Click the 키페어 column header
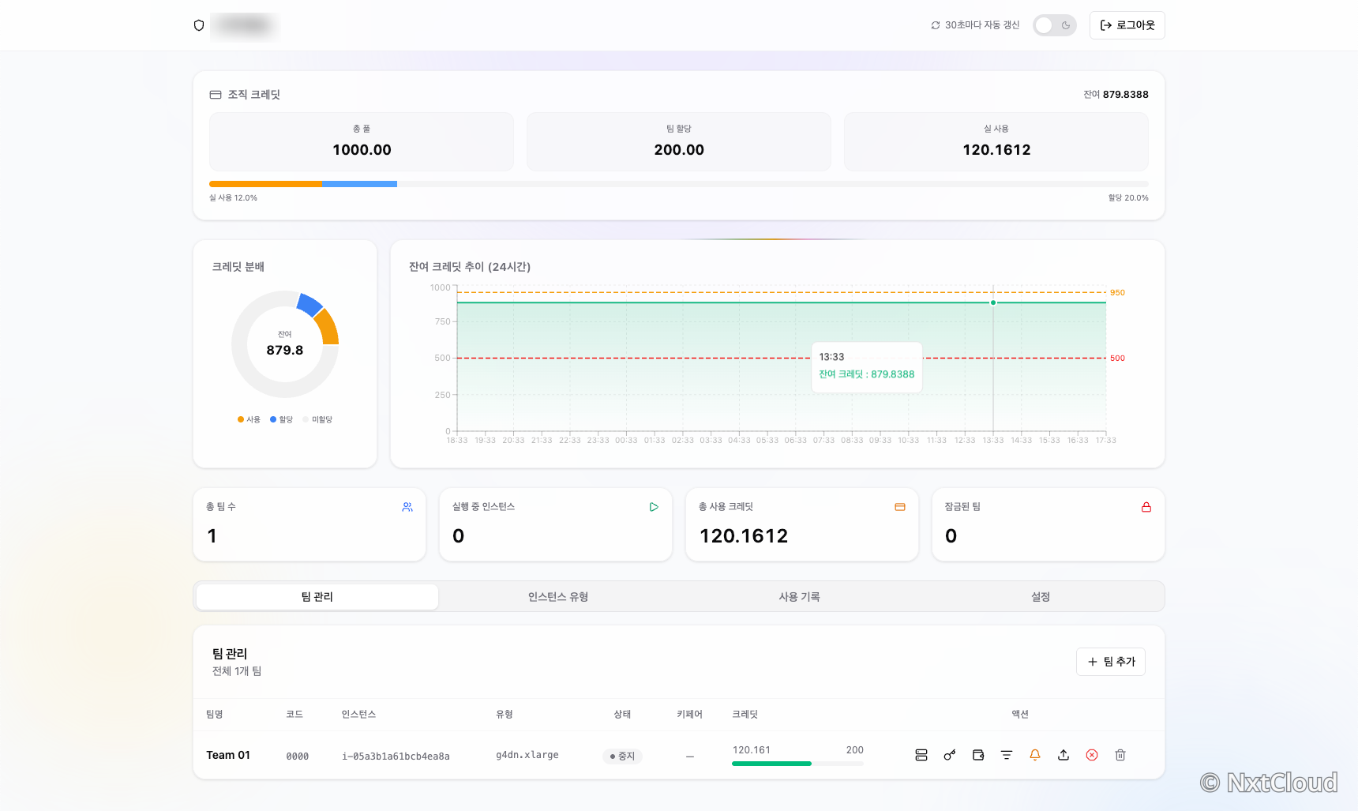This screenshot has width=1358, height=811. [689, 715]
